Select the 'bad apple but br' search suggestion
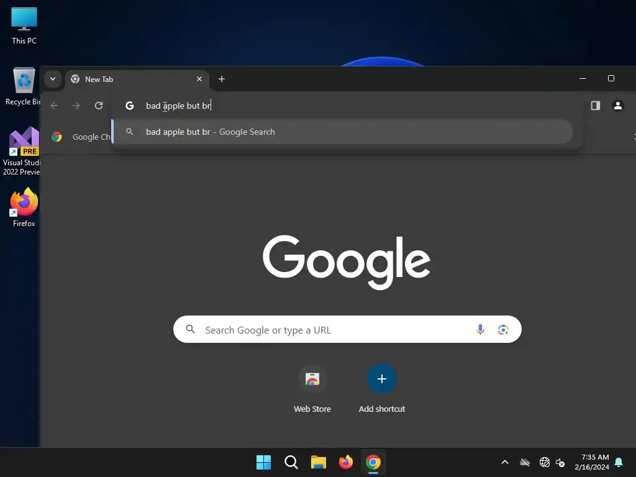This screenshot has width=636, height=477. (x=342, y=132)
